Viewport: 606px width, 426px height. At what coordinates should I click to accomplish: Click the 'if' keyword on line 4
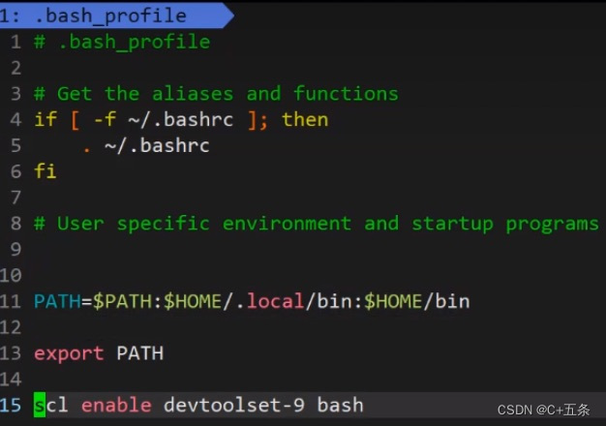[x=45, y=120]
